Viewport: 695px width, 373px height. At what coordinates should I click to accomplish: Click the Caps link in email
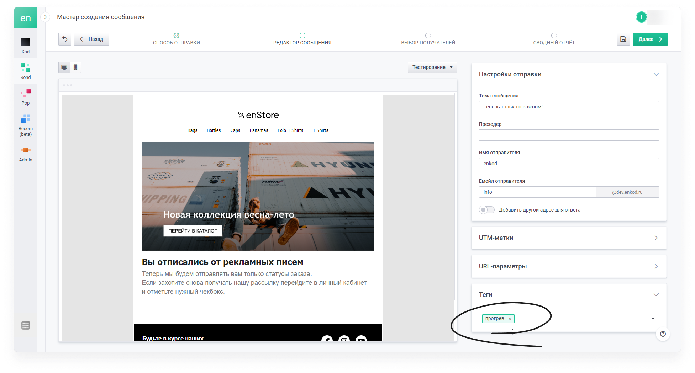(235, 130)
